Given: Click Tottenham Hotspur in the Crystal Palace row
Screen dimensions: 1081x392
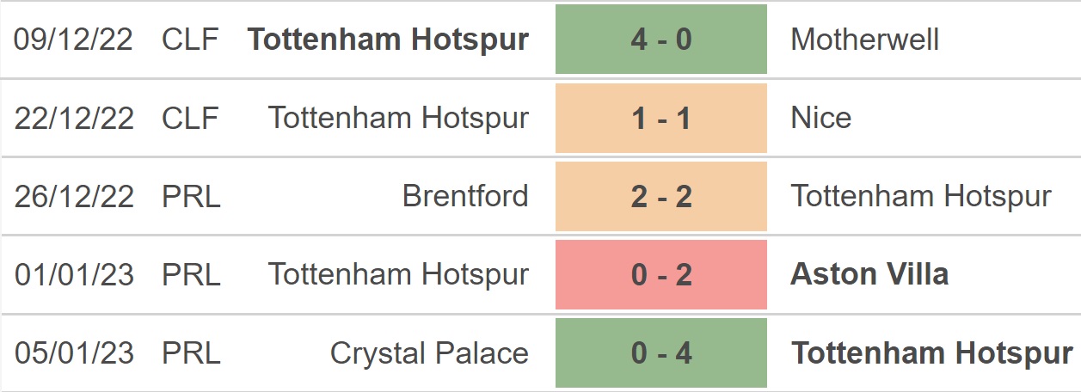Looking at the screenshot, I should pos(931,353).
